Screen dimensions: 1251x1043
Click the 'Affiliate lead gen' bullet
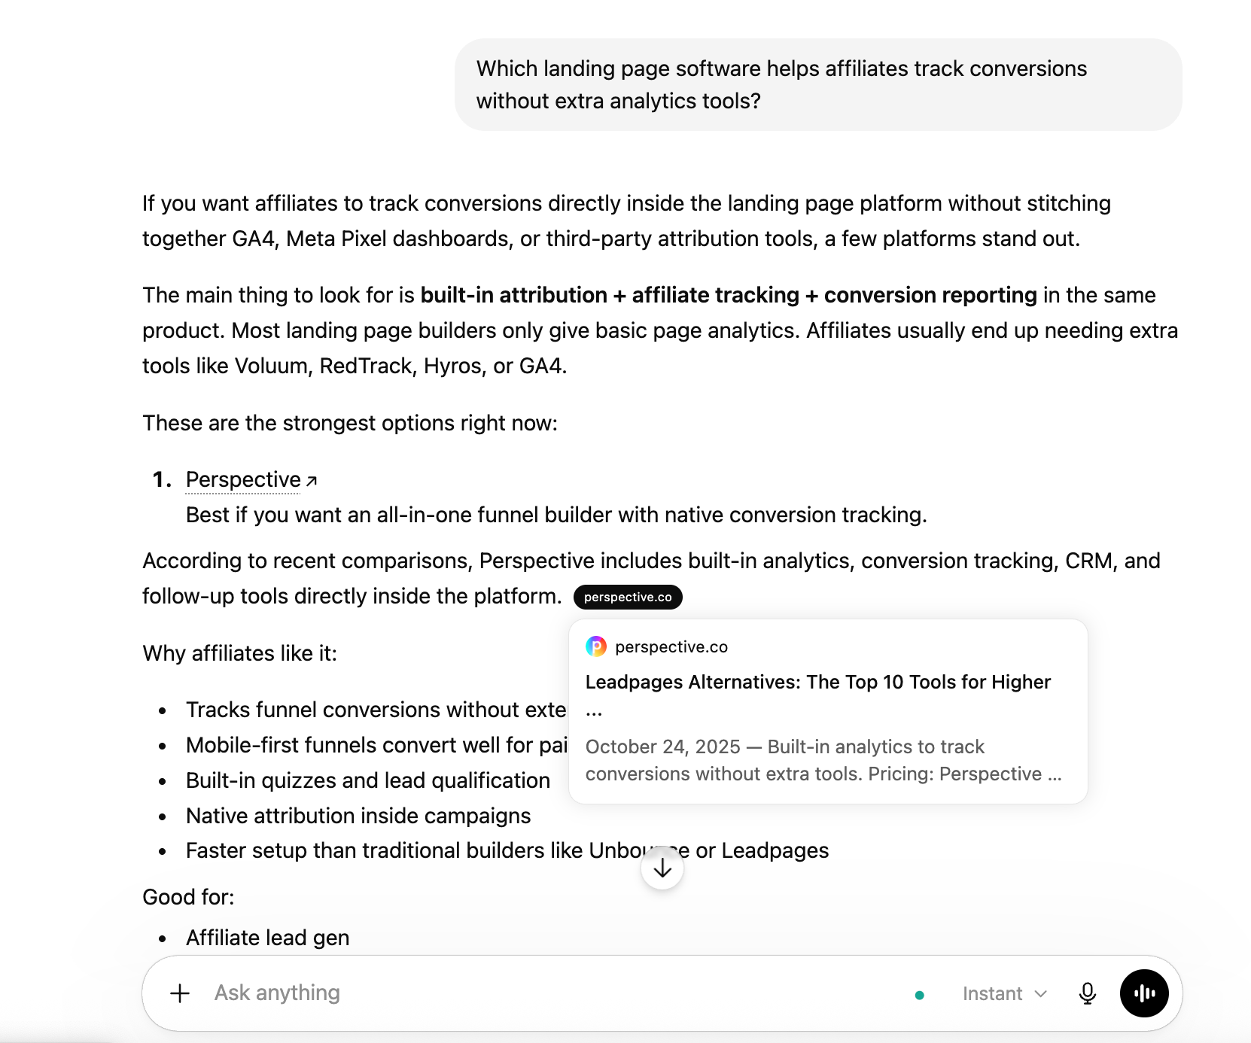point(268,938)
